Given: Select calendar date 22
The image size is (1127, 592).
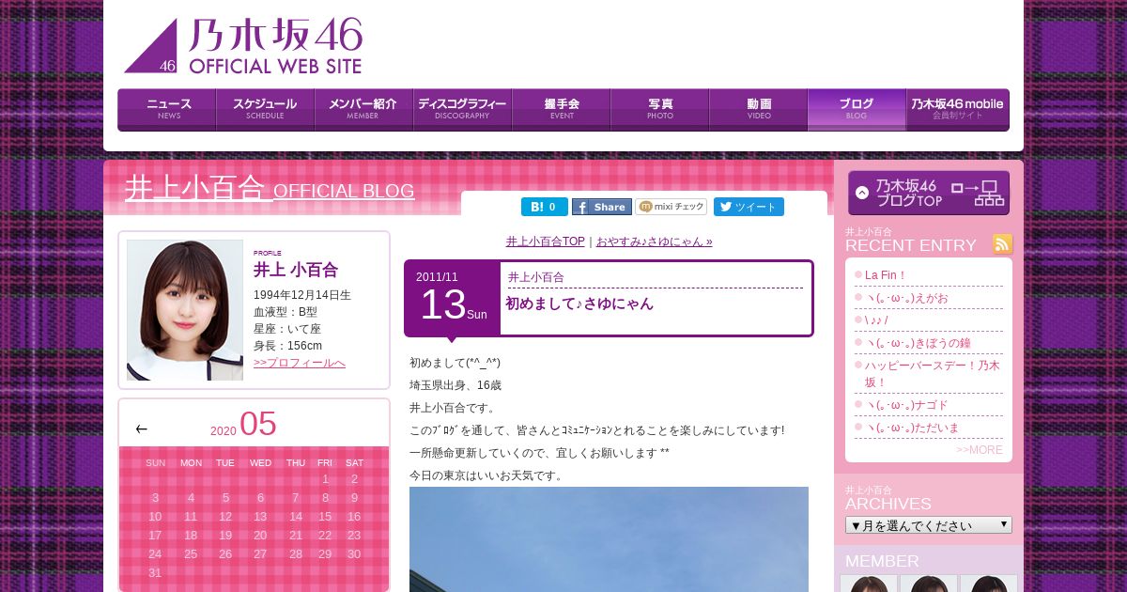Looking at the screenshot, I should click(x=325, y=536).
